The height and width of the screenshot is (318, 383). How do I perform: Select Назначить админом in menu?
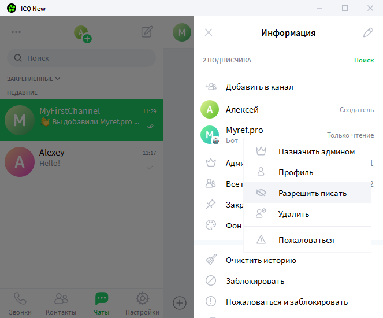307,151
